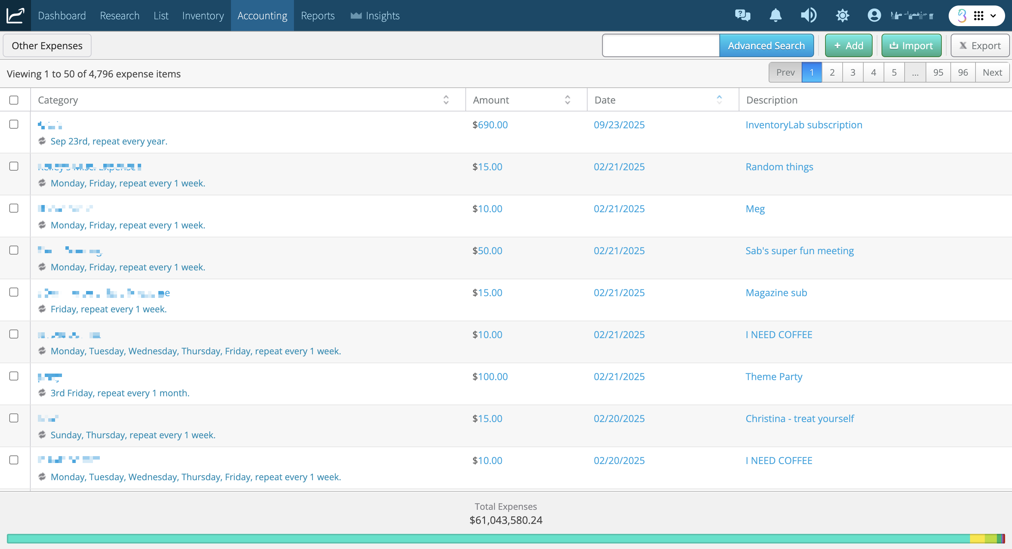
Task: Click the teal segment of expenses bar
Action: [488, 538]
